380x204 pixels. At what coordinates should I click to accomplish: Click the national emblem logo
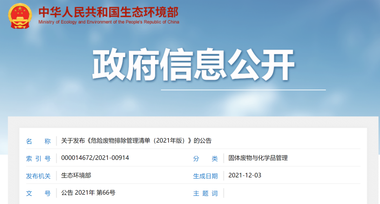[x=20, y=16]
